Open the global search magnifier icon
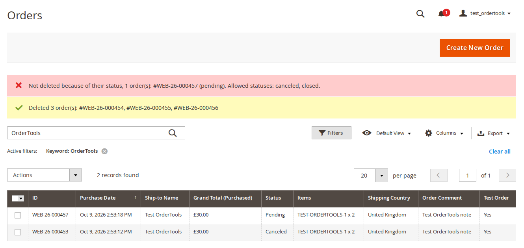 (420, 14)
